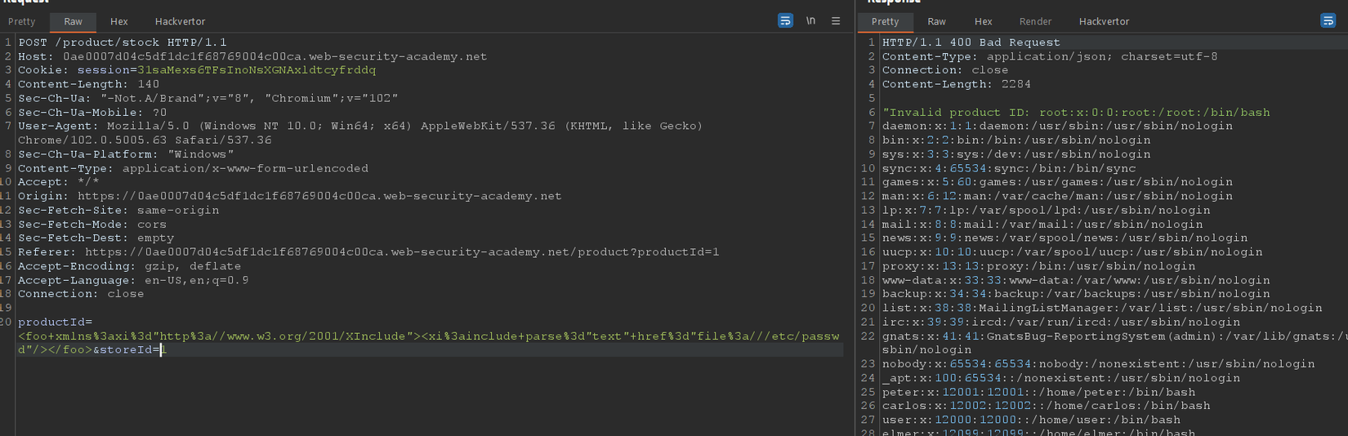Viewport: 1348px width, 436px height.
Task: Click the 'Sec-Ch-Ua-Mobile: ?0' header
Action: [92, 113]
